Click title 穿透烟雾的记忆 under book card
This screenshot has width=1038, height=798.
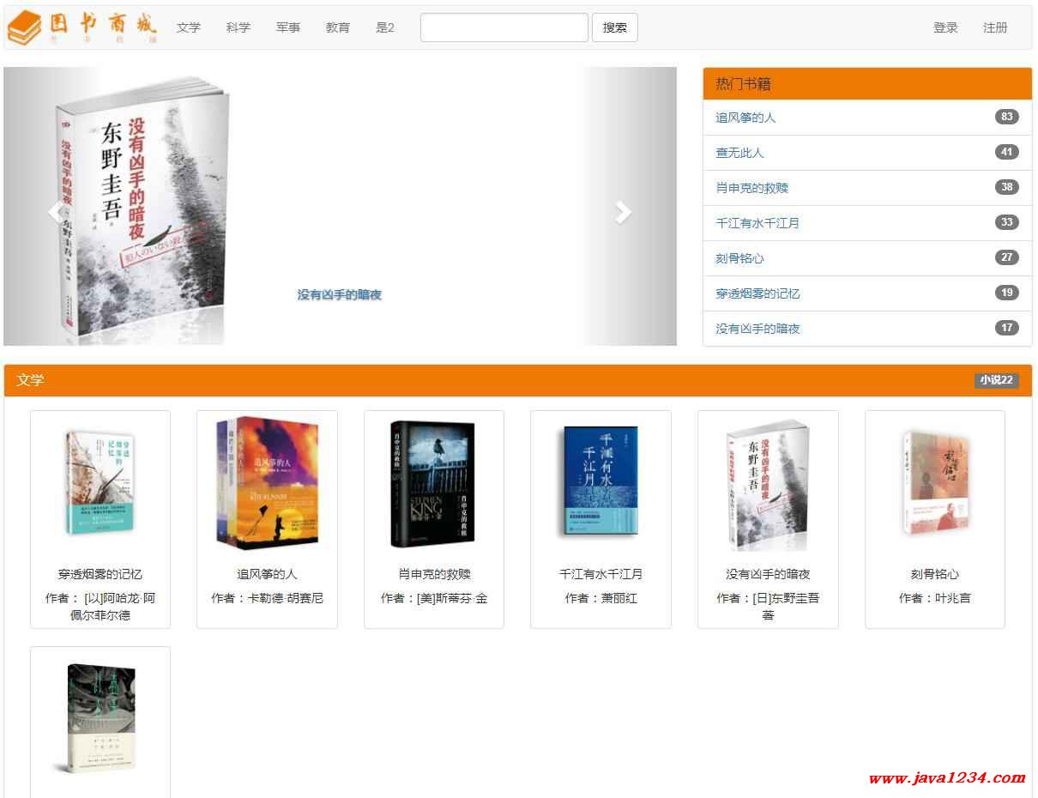pyautogui.click(x=100, y=574)
